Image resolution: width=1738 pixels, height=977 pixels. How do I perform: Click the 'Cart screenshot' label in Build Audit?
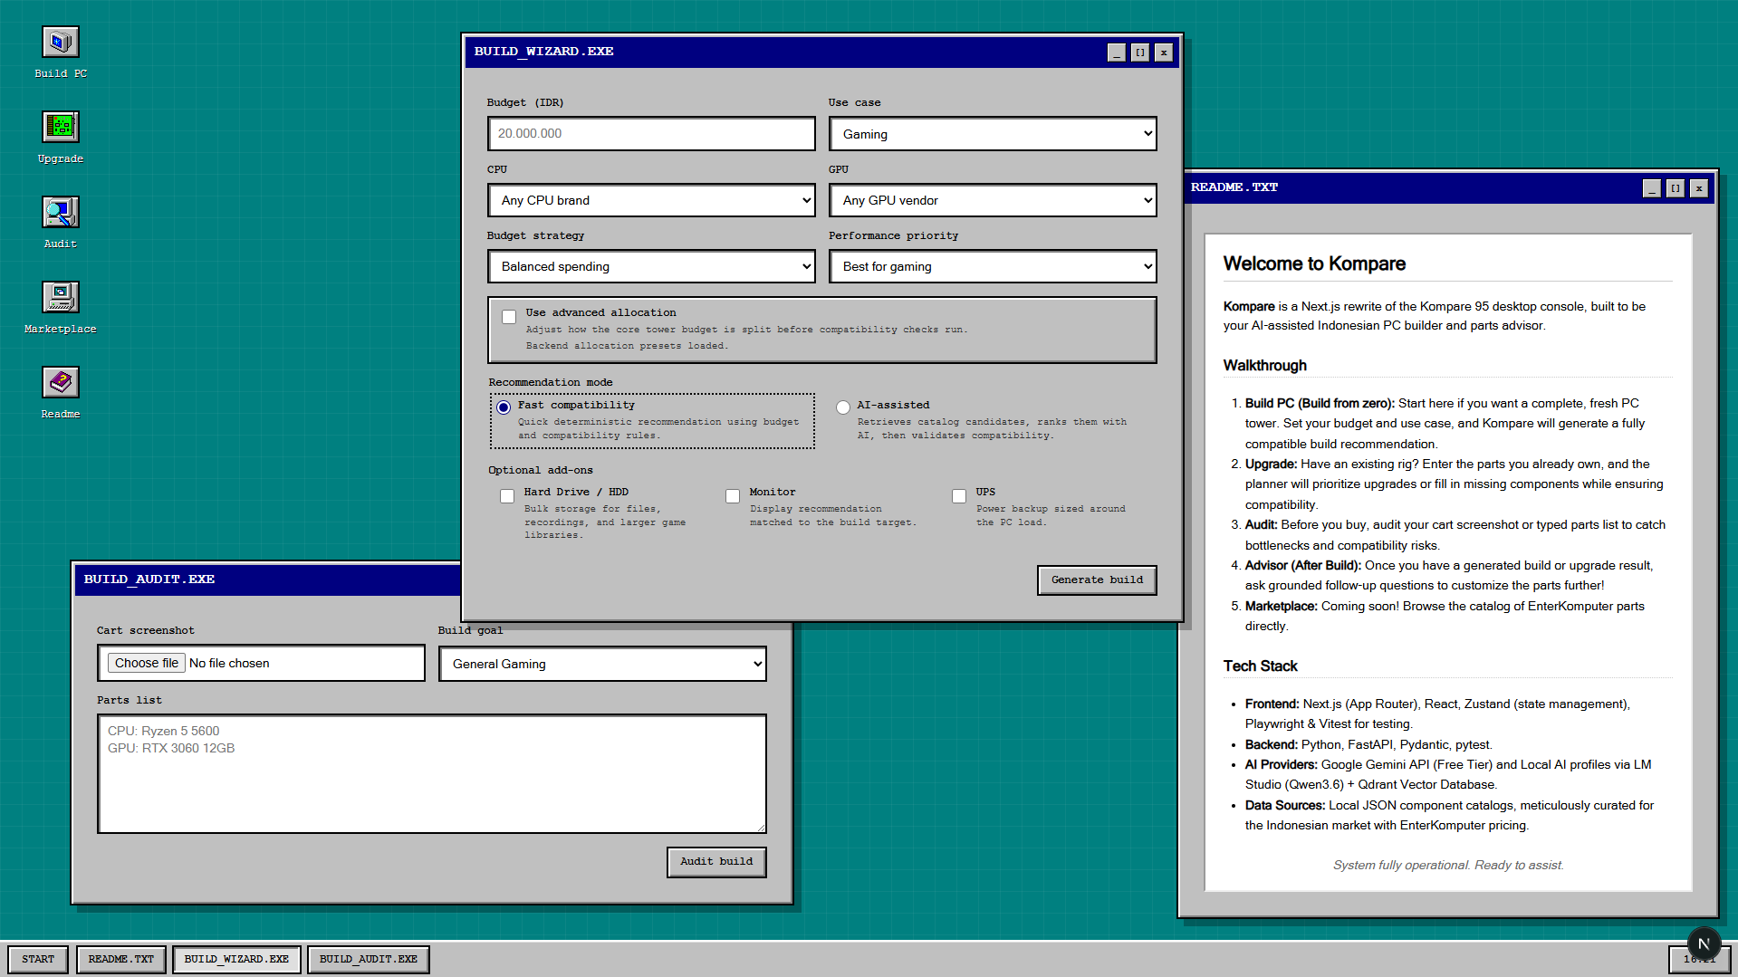(x=146, y=630)
